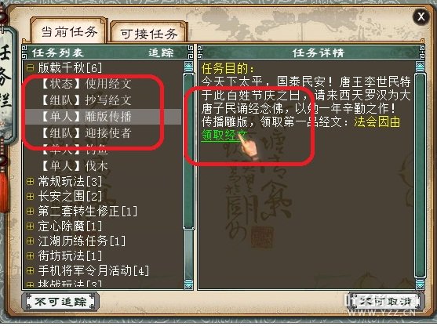Collapse the 版载千秋[6] task group
This screenshot has height=326, width=437.
30,67
